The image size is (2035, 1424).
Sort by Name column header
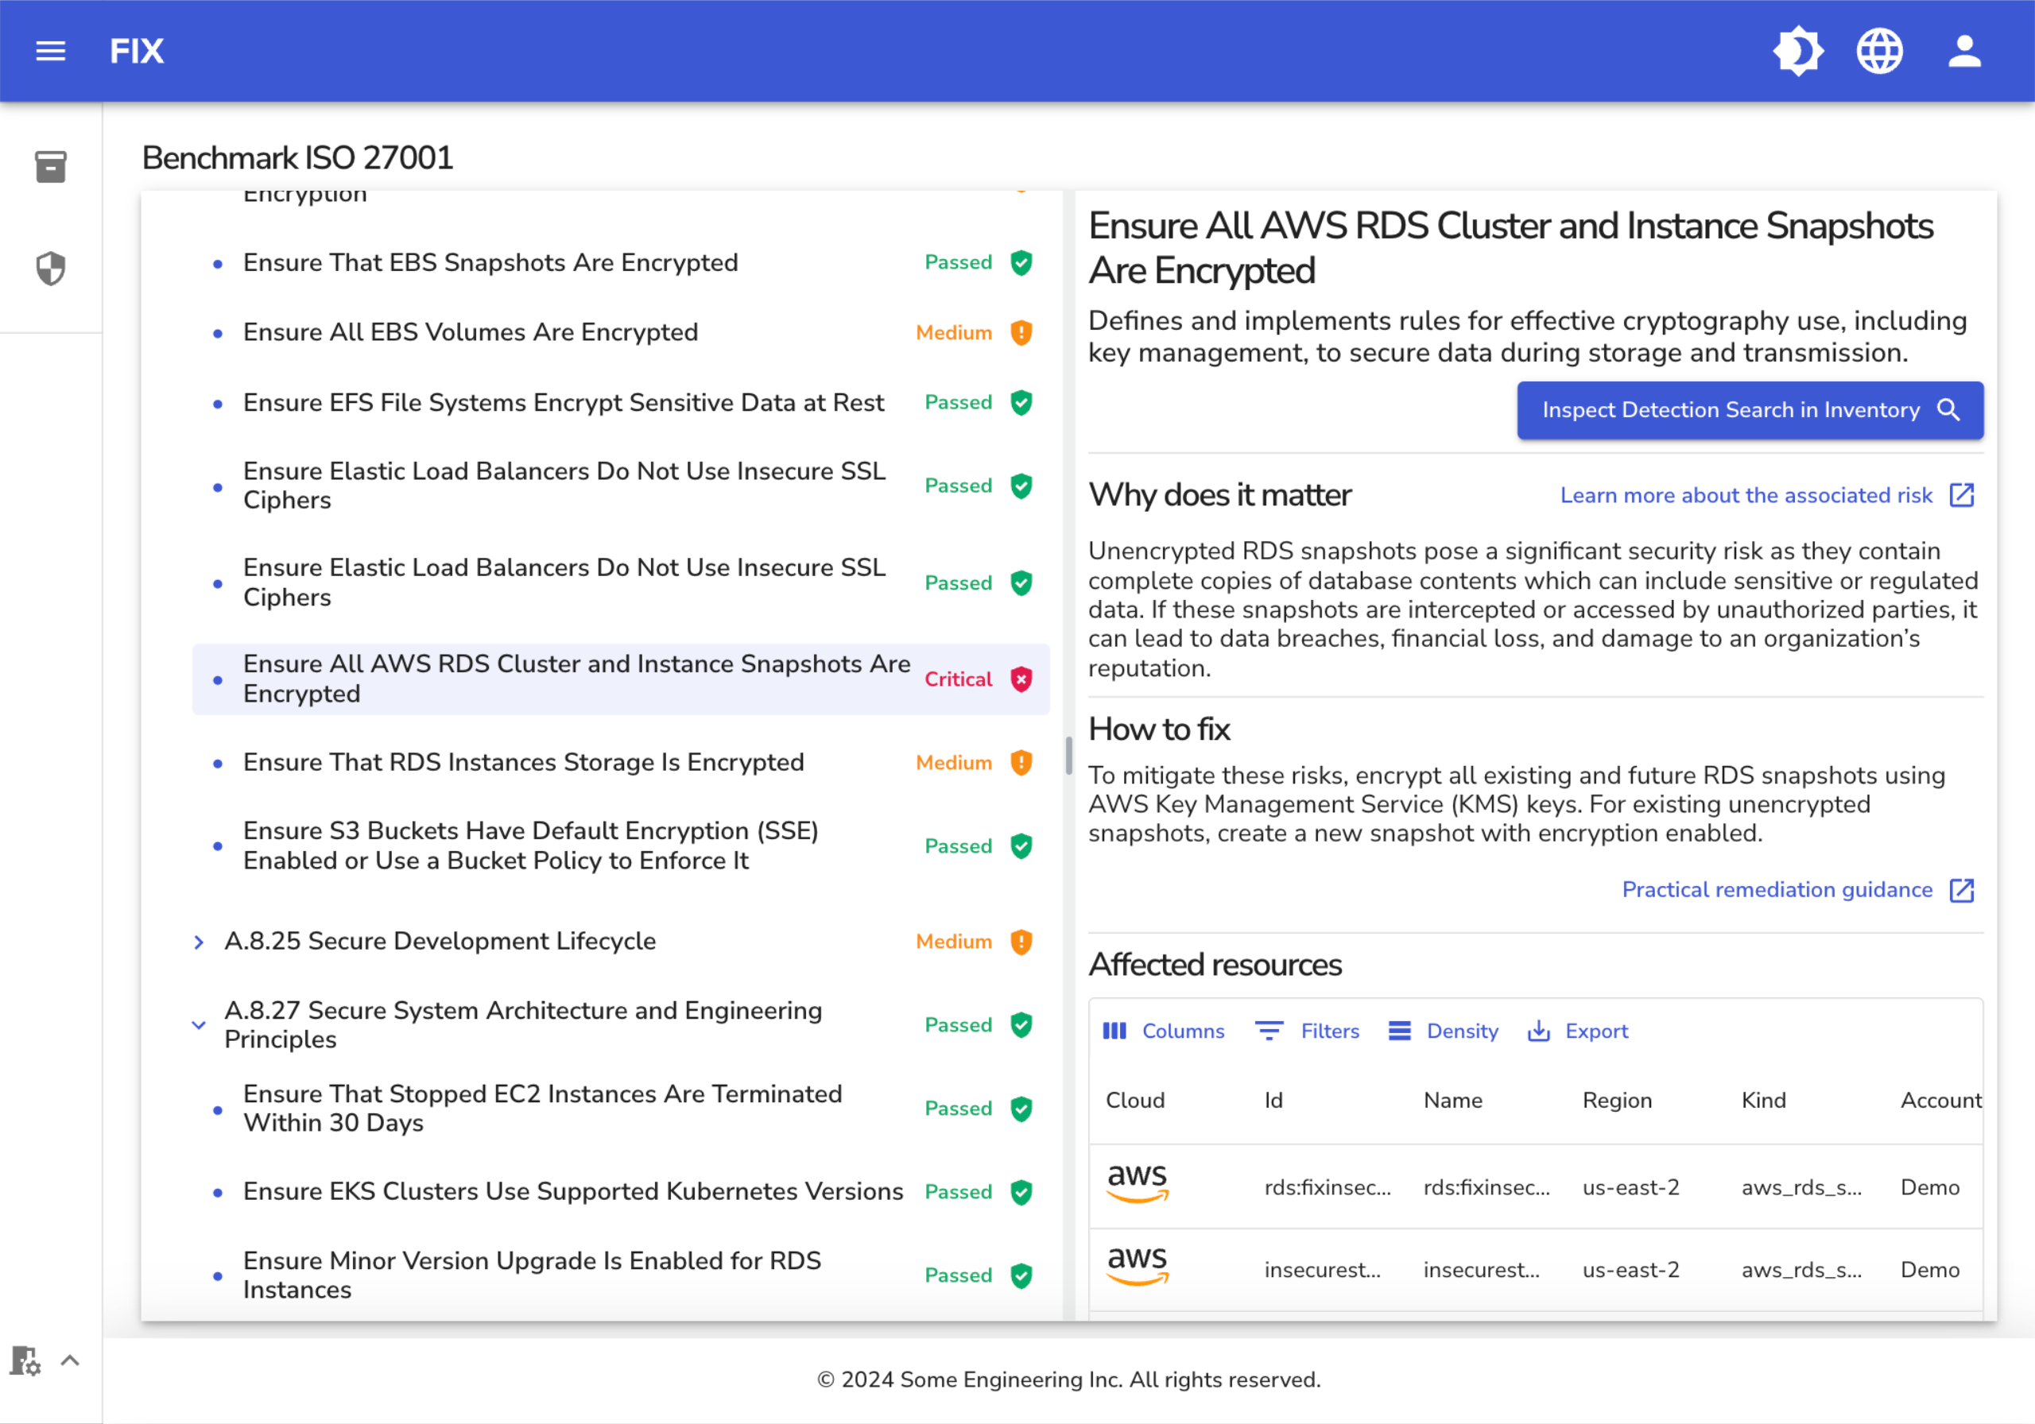click(1452, 1101)
